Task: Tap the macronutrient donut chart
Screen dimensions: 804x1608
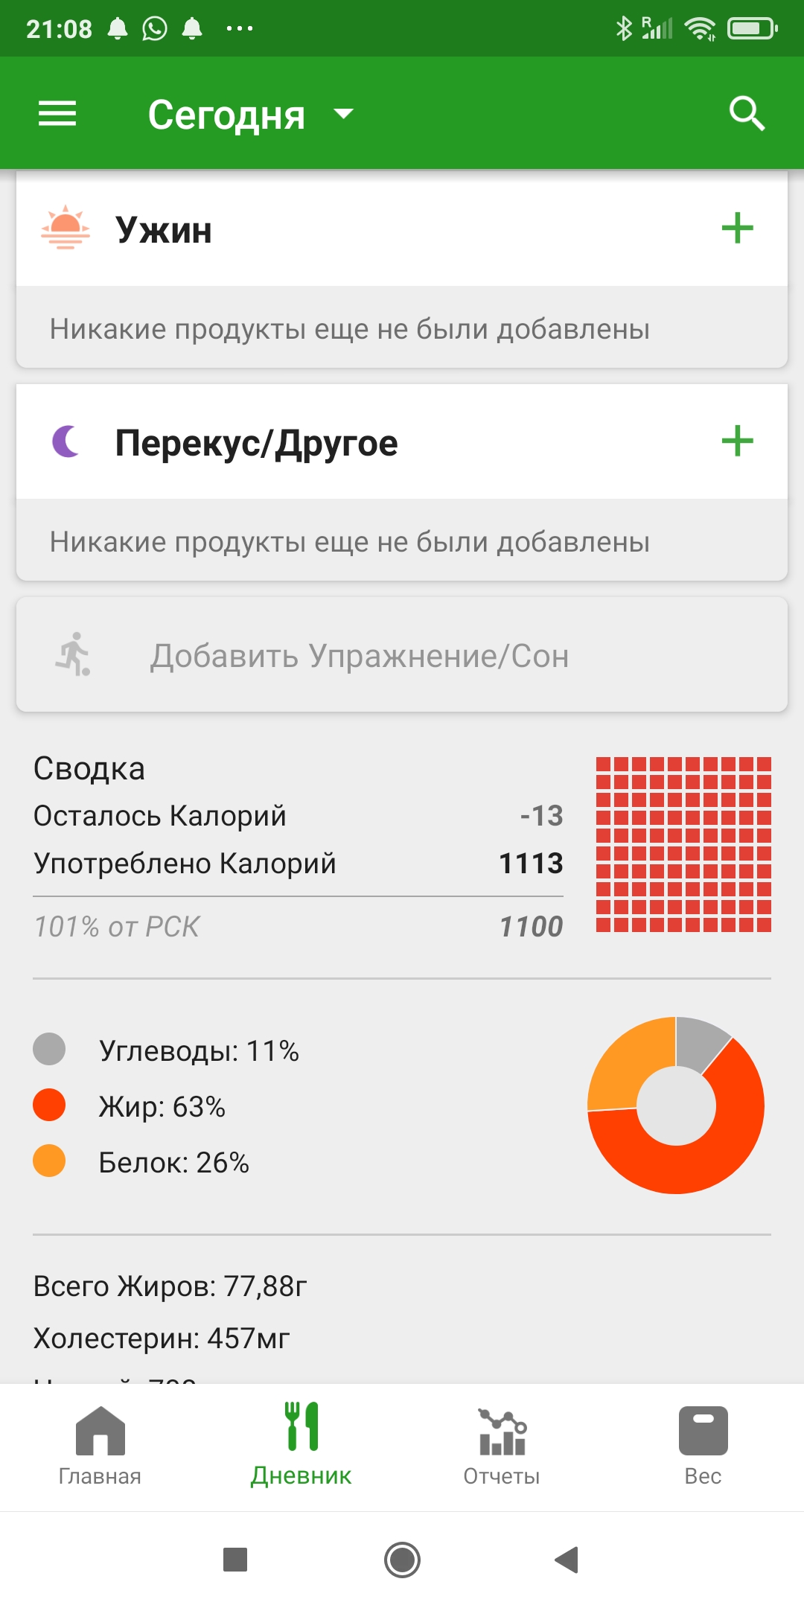Action: [676, 1105]
